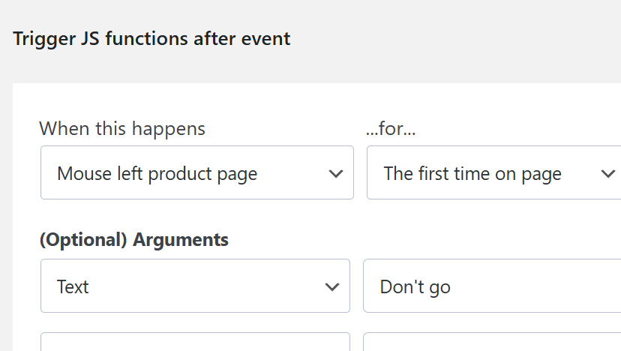Click chevron arrow beside The first time on page
621x351 pixels.
click(607, 174)
